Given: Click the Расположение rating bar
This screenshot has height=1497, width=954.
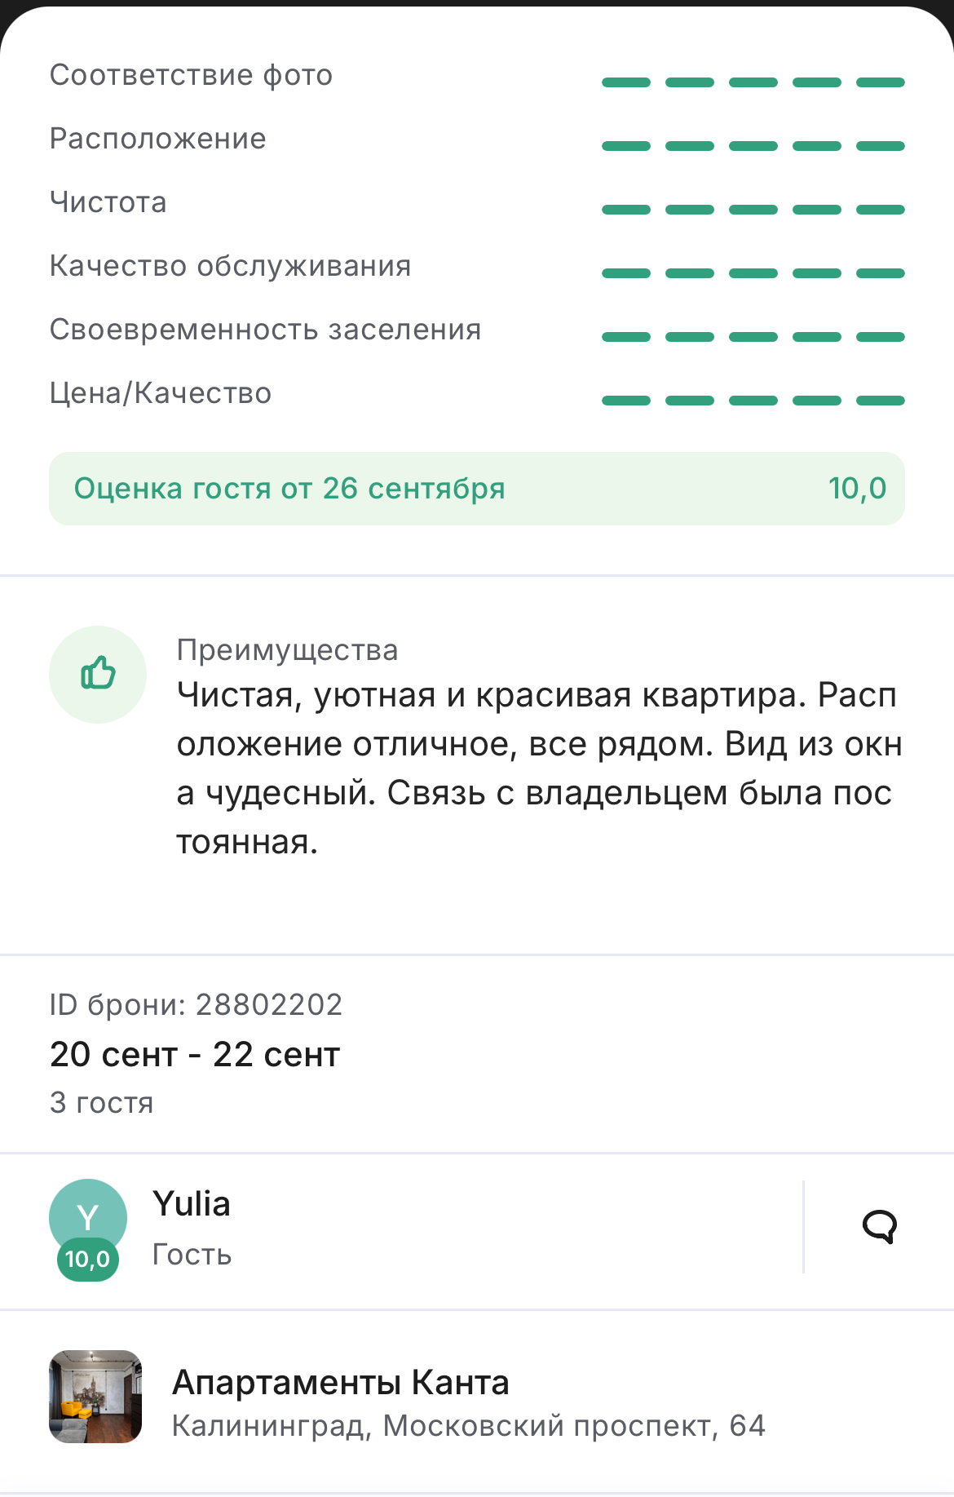Looking at the screenshot, I should tap(753, 146).
